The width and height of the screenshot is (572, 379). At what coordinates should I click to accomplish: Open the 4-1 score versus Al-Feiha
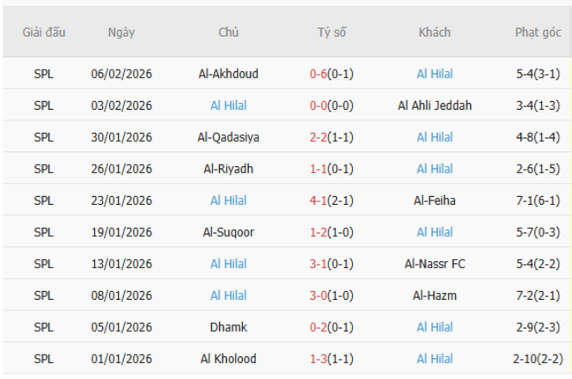click(x=319, y=200)
